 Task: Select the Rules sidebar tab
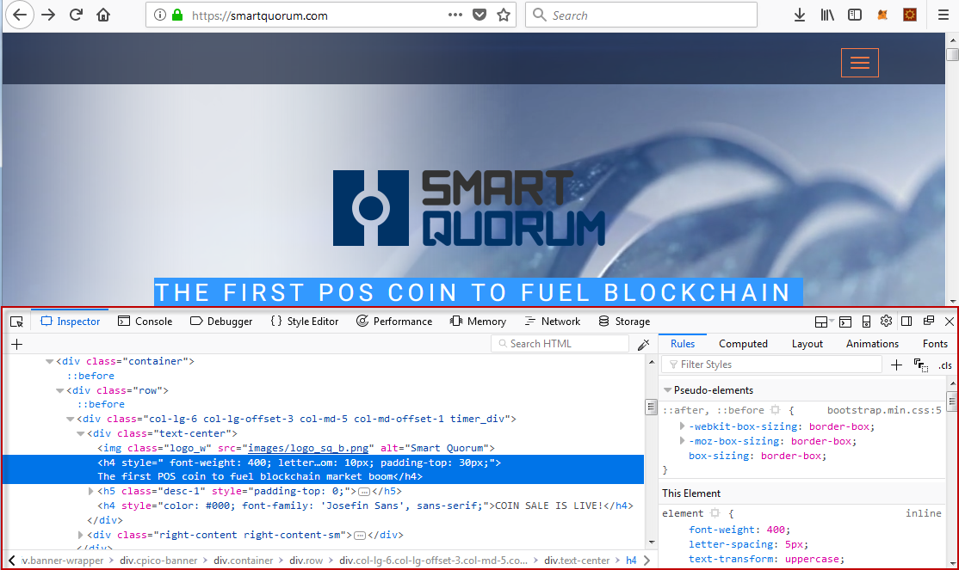click(x=683, y=344)
